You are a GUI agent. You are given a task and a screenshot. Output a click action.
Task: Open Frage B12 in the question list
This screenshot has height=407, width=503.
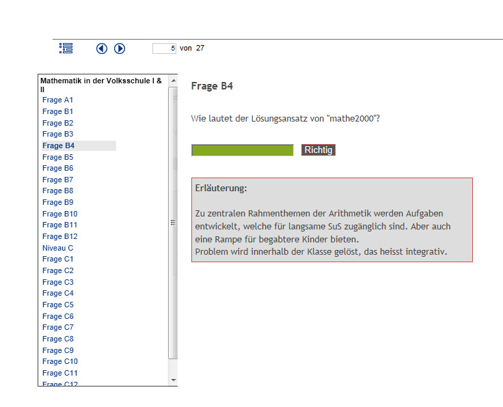[x=60, y=236]
